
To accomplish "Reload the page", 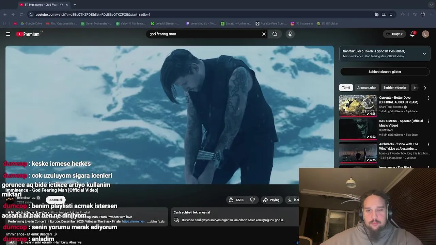I will point(21,15).
